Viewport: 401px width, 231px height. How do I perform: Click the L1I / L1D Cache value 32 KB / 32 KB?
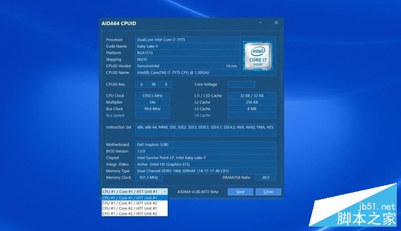[x=252, y=96]
